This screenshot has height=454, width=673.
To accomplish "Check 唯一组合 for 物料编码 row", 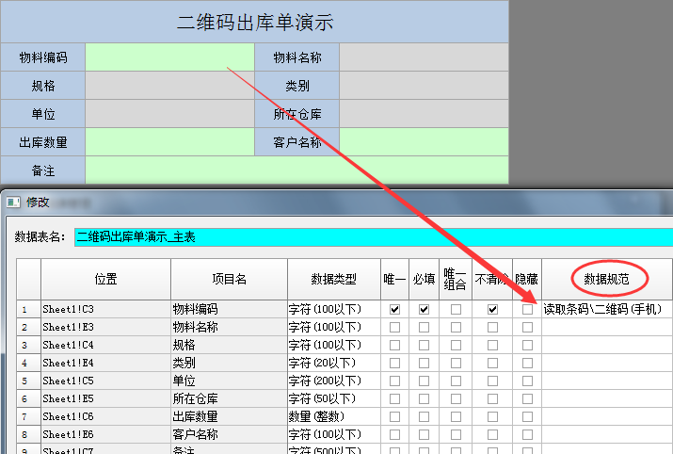I will click(456, 309).
